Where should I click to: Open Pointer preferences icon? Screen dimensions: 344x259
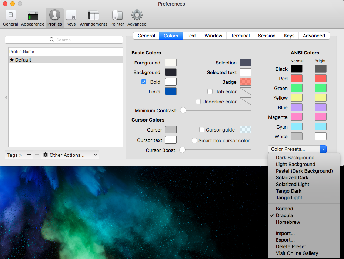[117, 16]
